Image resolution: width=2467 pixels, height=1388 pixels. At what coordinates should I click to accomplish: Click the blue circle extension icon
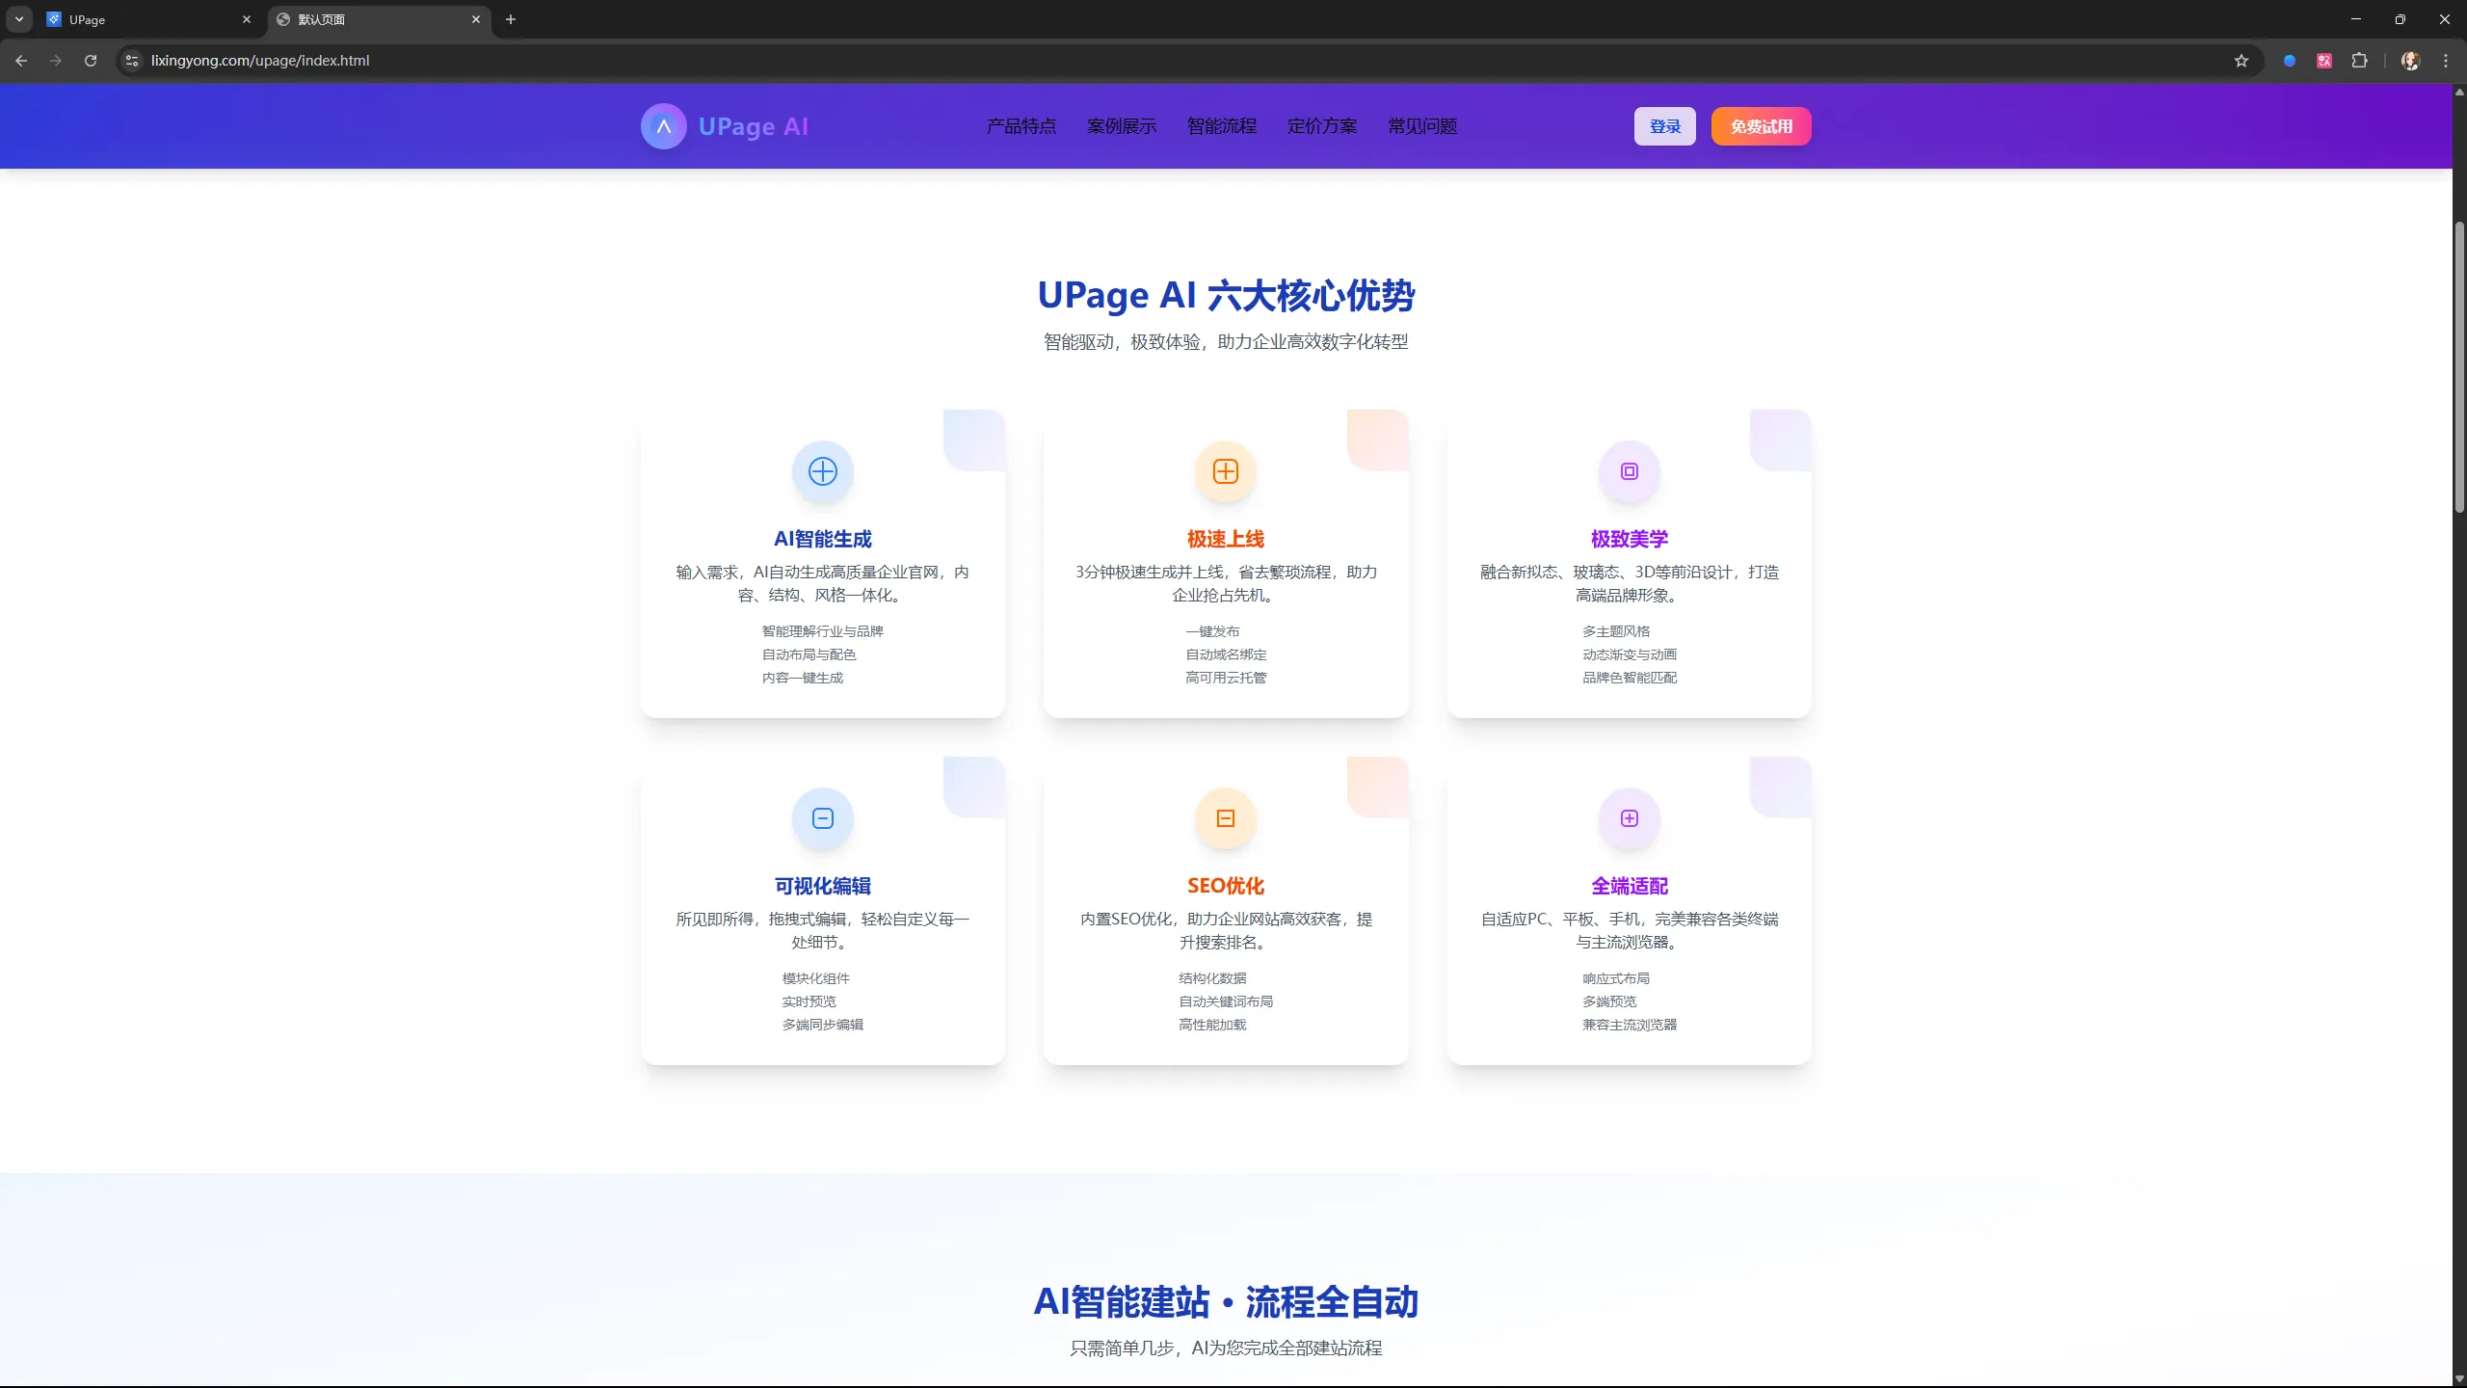tap(2290, 61)
